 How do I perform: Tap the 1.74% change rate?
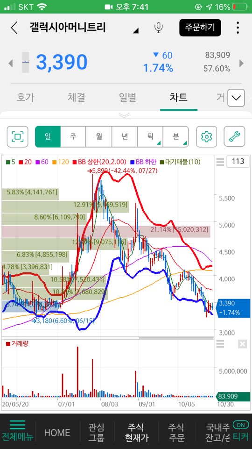[158, 68]
